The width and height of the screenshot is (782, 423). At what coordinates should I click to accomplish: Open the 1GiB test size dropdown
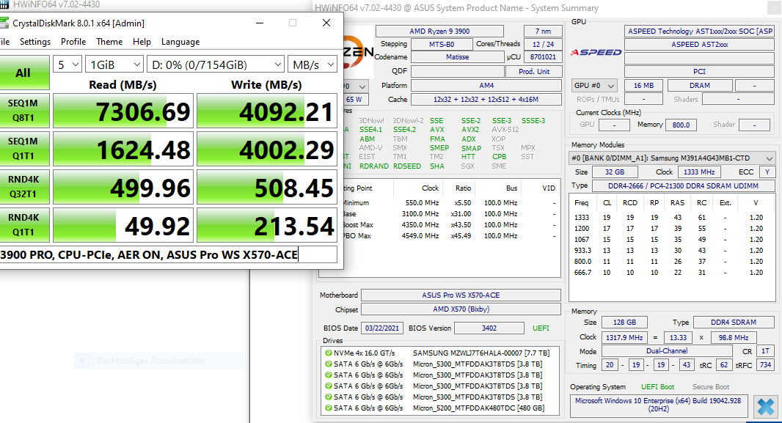114,65
